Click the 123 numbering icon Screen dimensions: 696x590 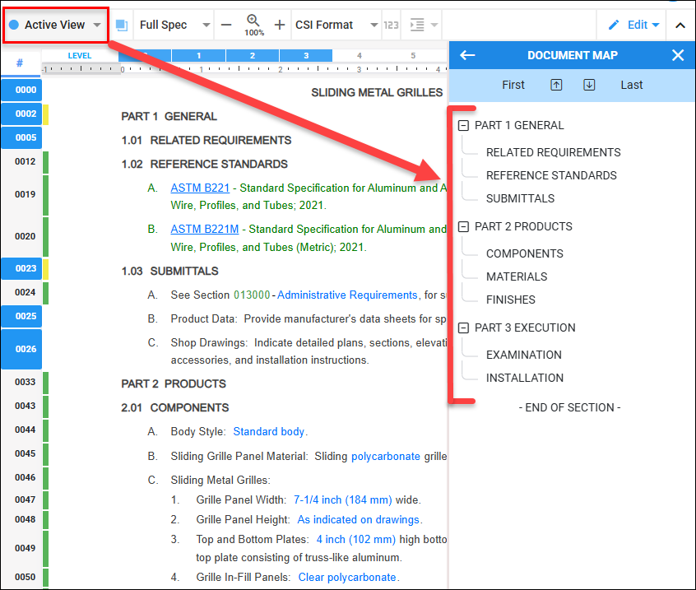point(391,25)
